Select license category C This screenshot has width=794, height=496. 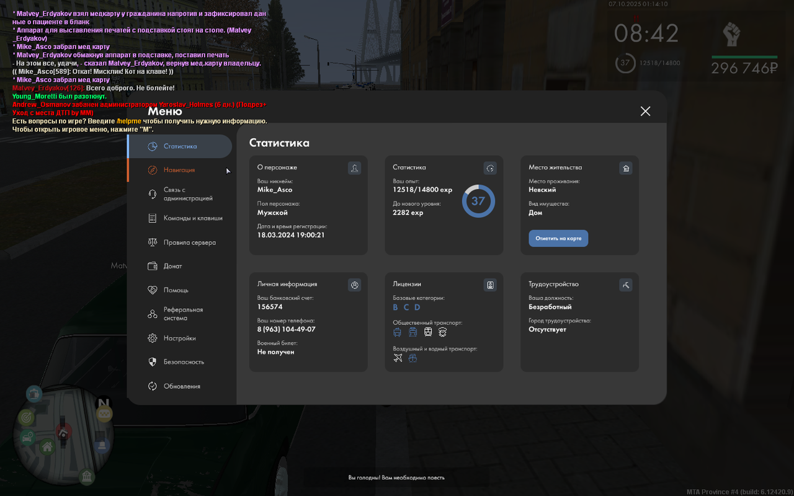(x=406, y=308)
